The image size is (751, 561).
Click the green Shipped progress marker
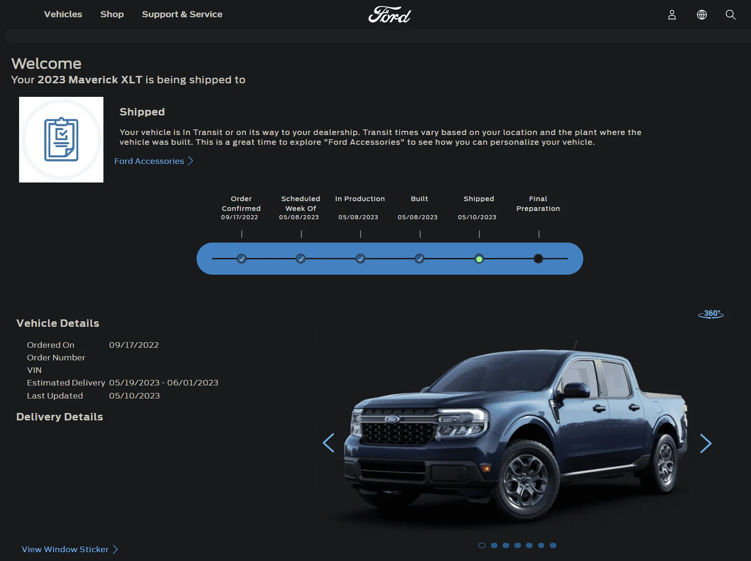pos(479,259)
